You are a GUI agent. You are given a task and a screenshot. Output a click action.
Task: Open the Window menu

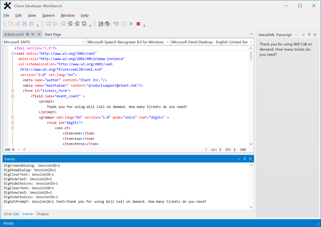click(x=68, y=15)
